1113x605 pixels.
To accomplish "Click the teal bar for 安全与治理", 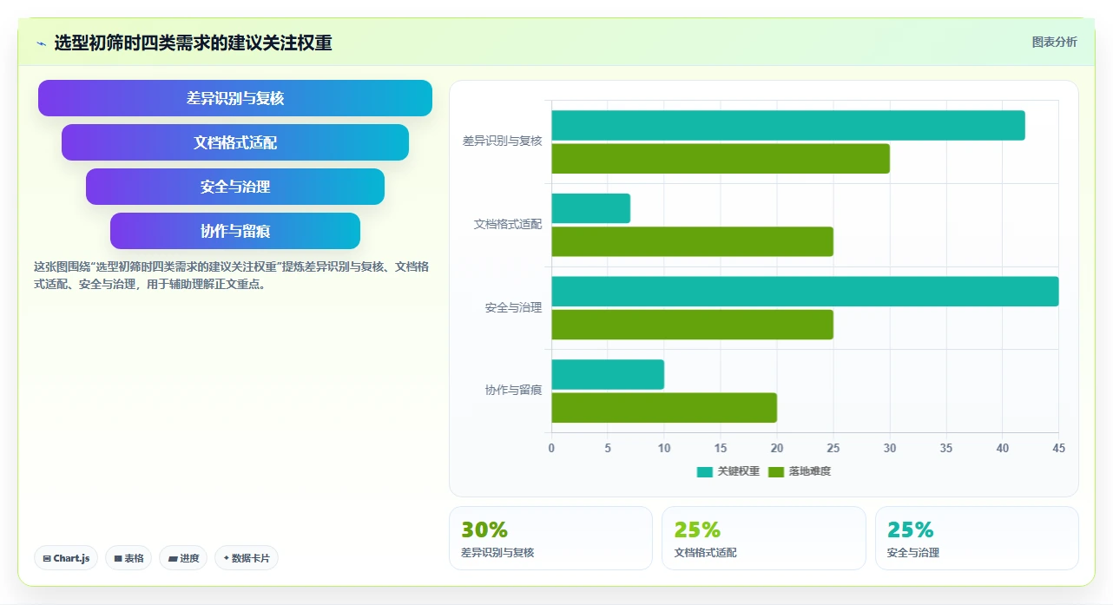I will [805, 292].
